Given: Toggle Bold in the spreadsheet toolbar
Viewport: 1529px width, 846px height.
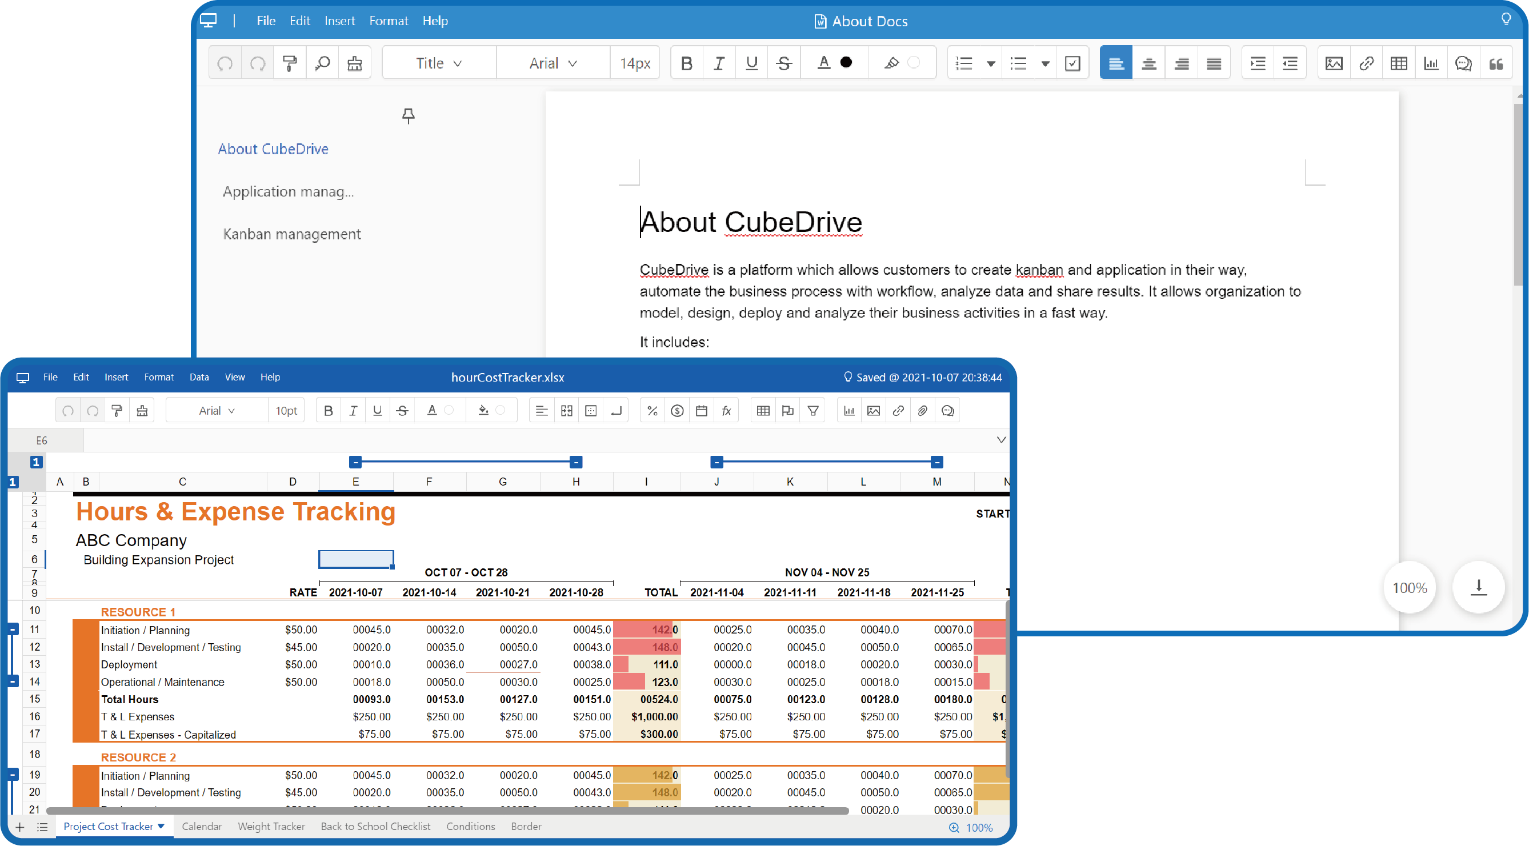Looking at the screenshot, I should (328, 411).
